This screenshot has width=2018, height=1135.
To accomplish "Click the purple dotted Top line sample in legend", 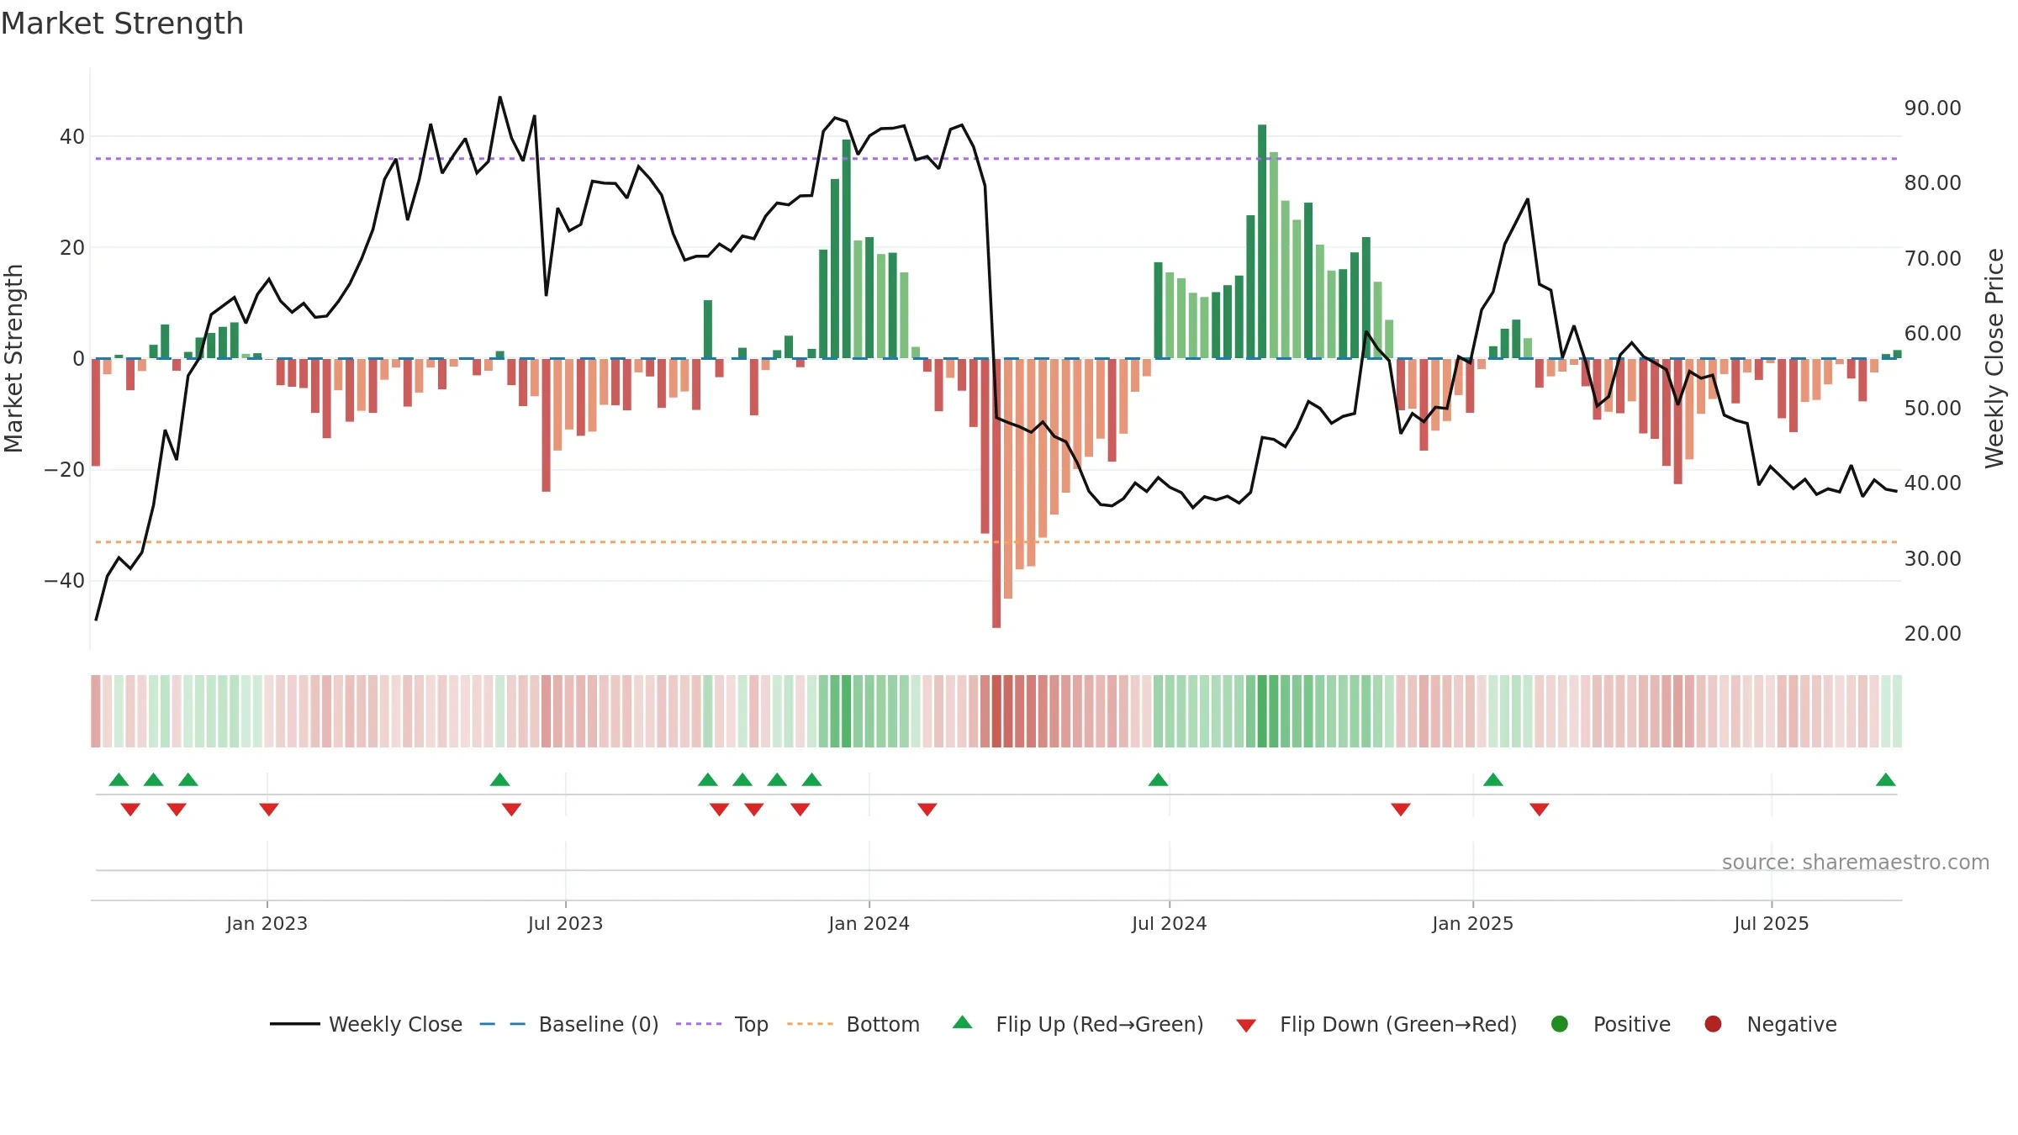I will point(699,1024).
